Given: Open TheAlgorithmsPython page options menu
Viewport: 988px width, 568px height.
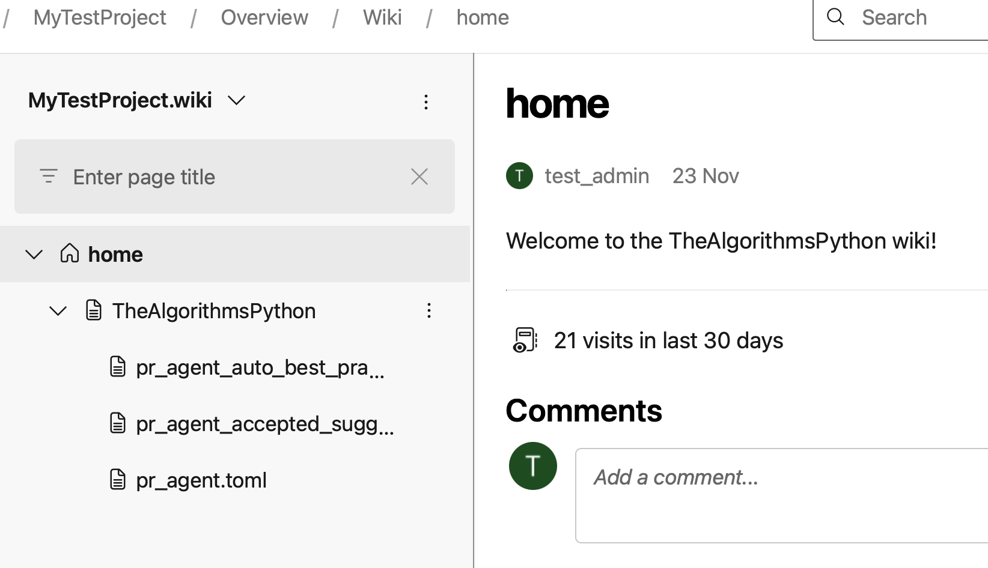Looking at the screenshot, I should click(x=428, y=310).
